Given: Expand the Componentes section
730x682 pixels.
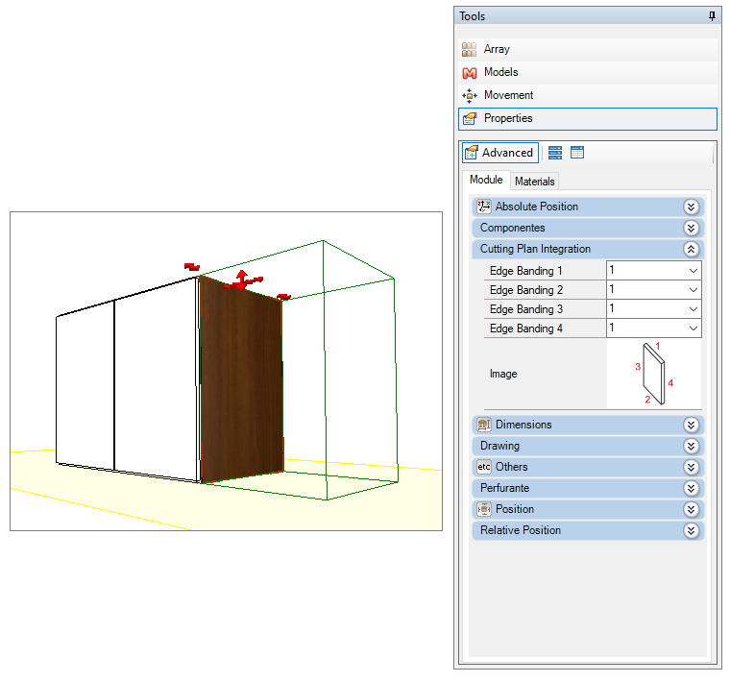Looking at the screenshot, I should tap(691, 228).
